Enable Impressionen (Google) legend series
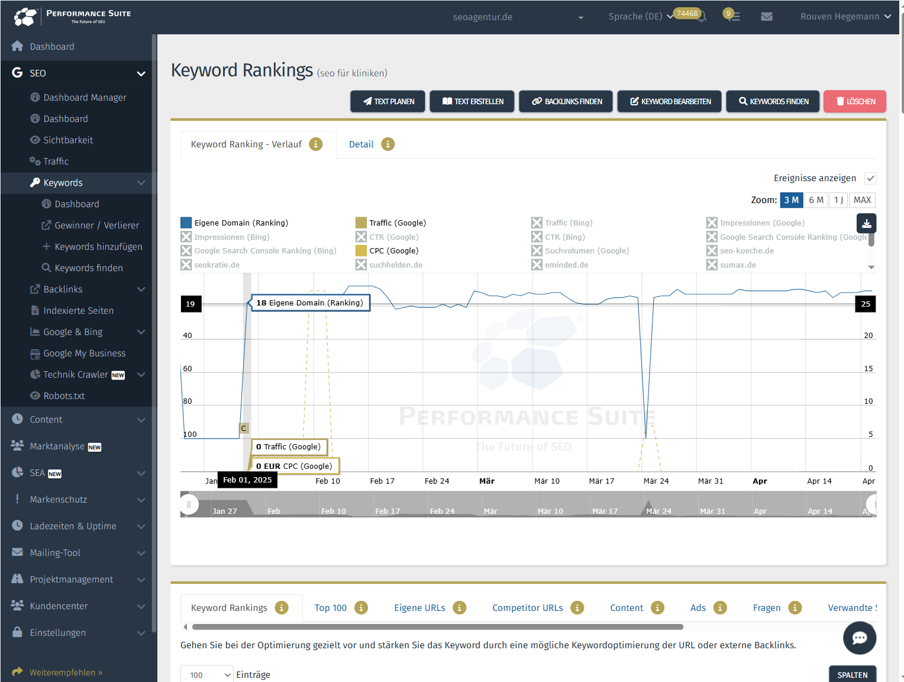The height and width of the screenshot is (682, 904). pyautogui.click(x=756, y=223)
